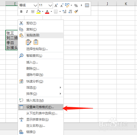137x135 pixels.
Task: Apply red font color
Action: pos(47,11)
